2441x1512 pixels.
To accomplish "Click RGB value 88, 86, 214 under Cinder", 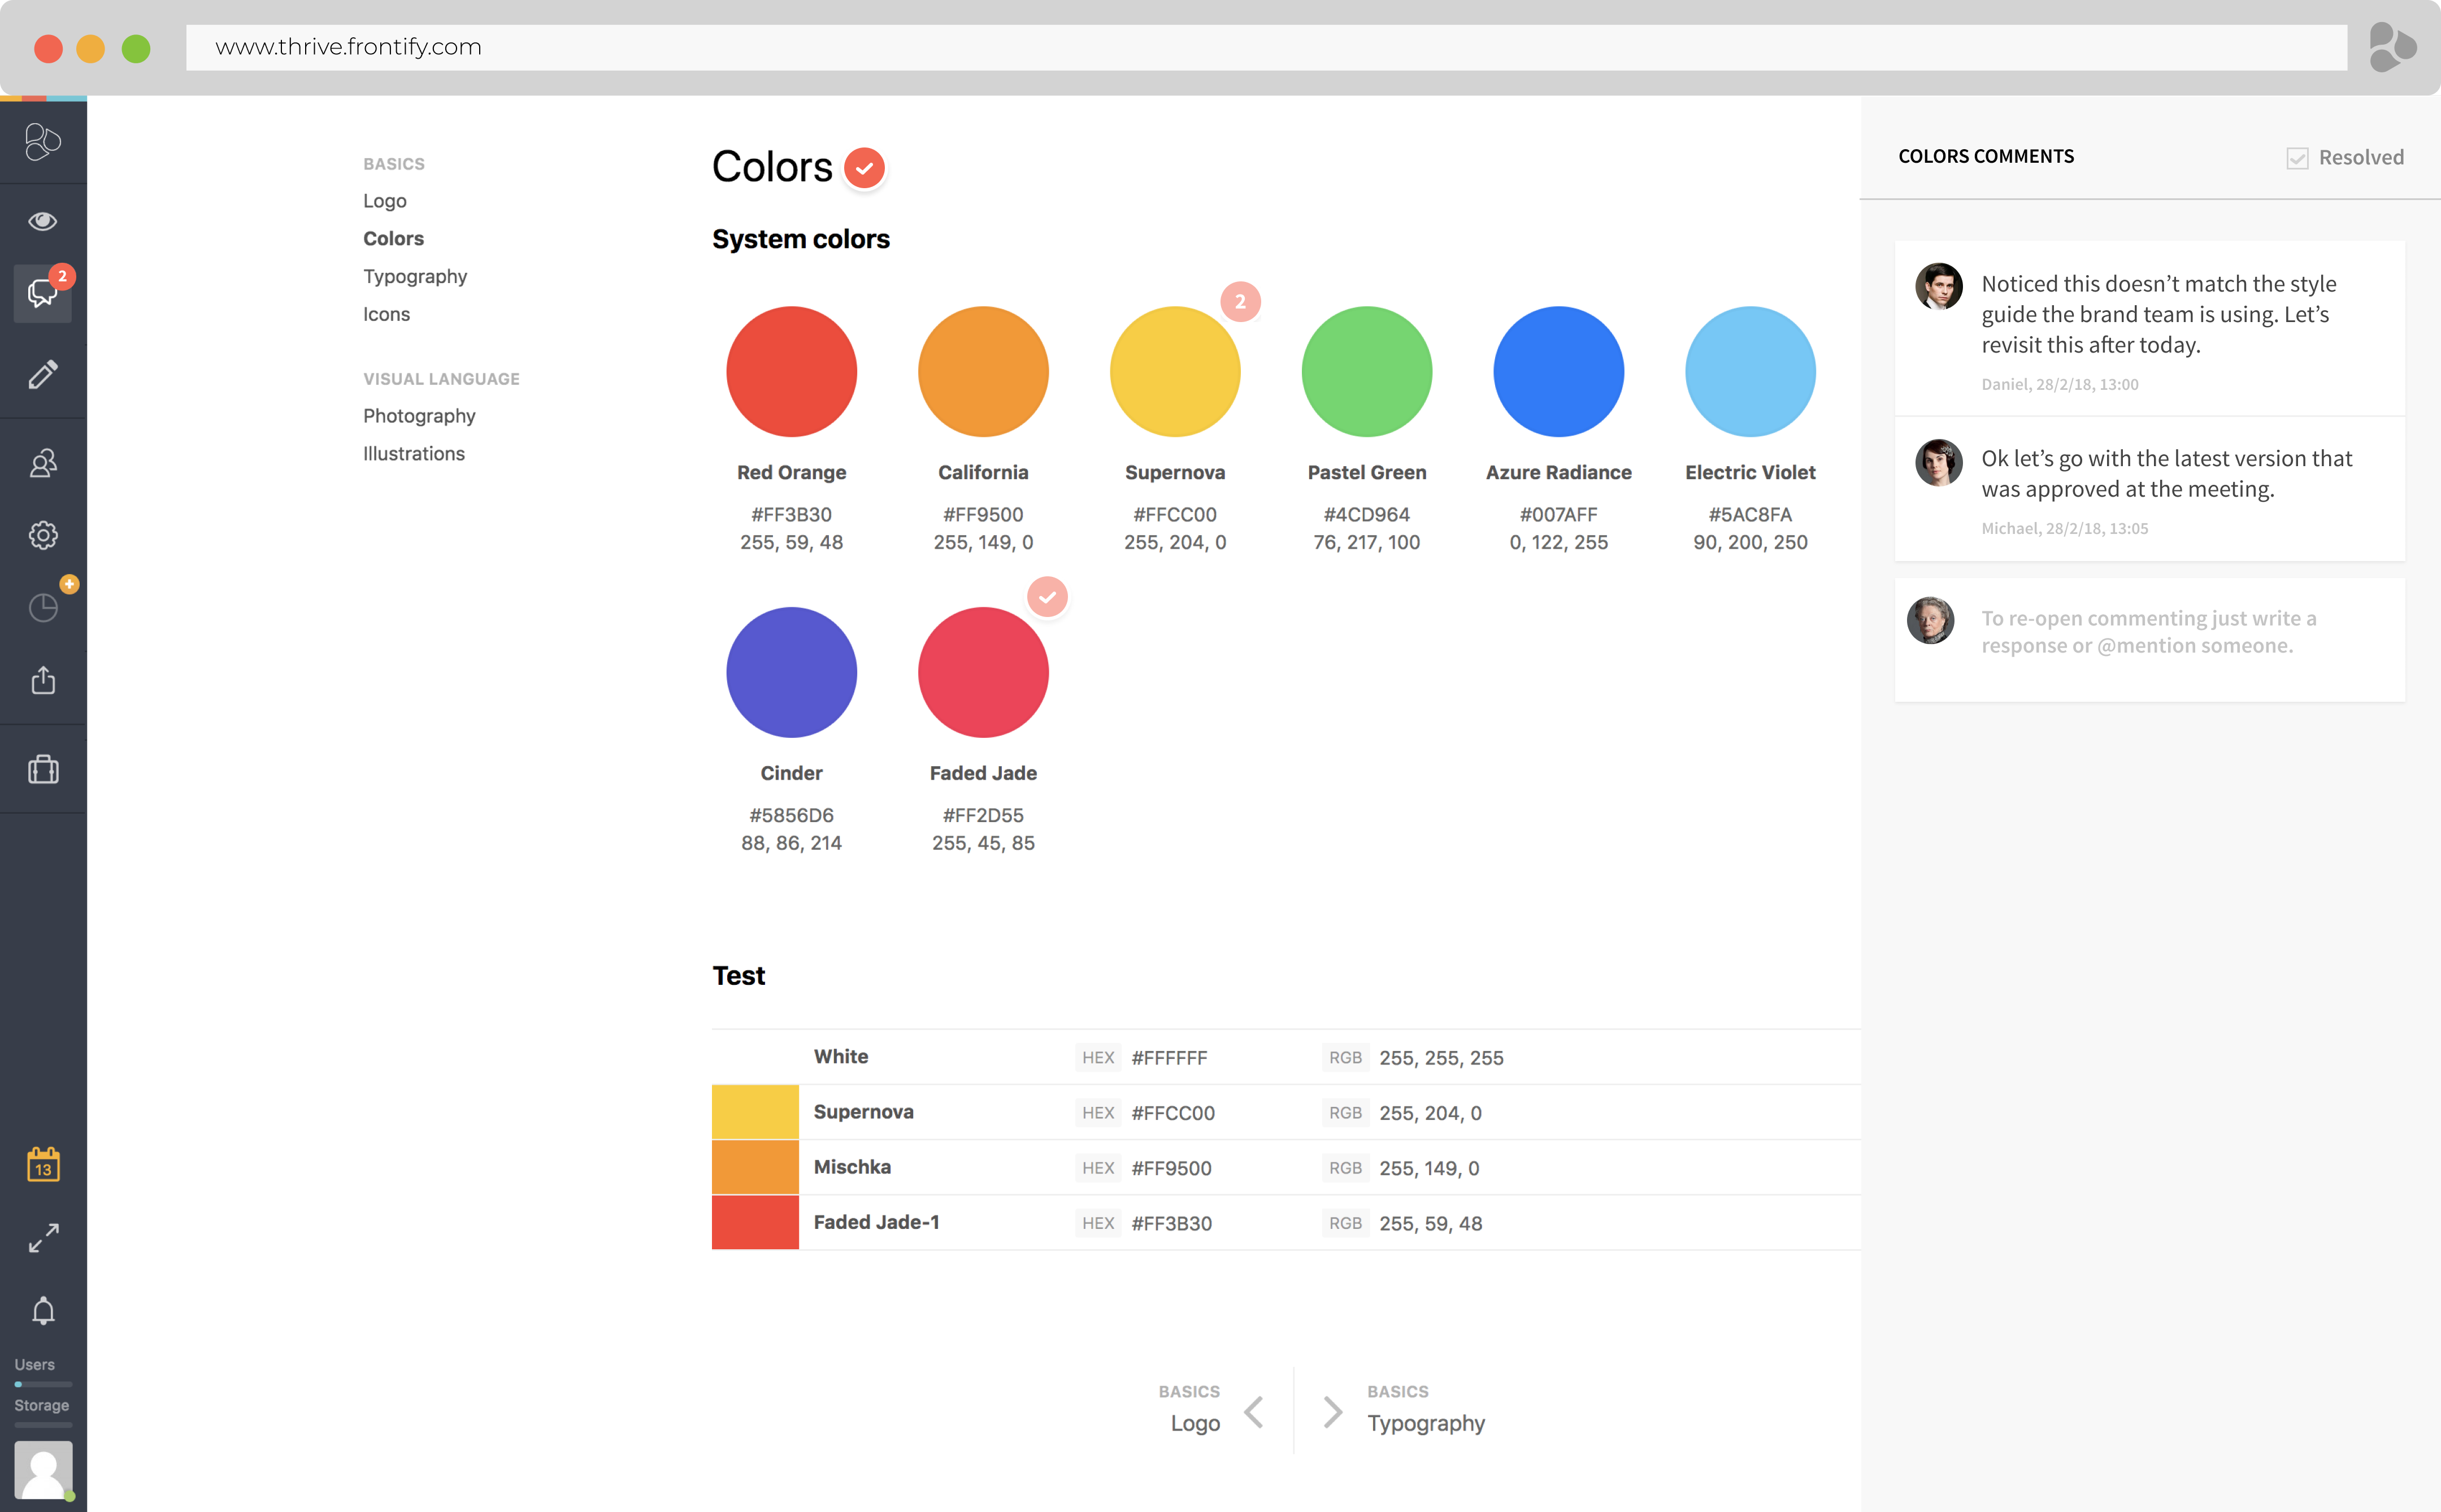I will coord(791,843).
